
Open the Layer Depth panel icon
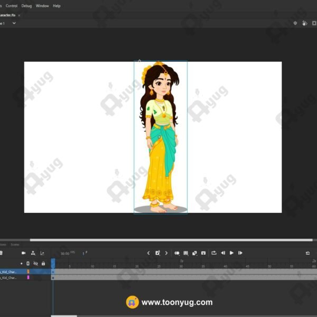click(x=42, y=253)
